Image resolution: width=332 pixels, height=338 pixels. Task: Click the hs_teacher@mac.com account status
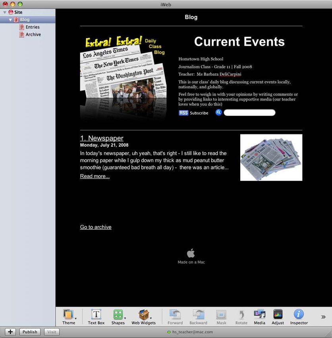(192, 332)
